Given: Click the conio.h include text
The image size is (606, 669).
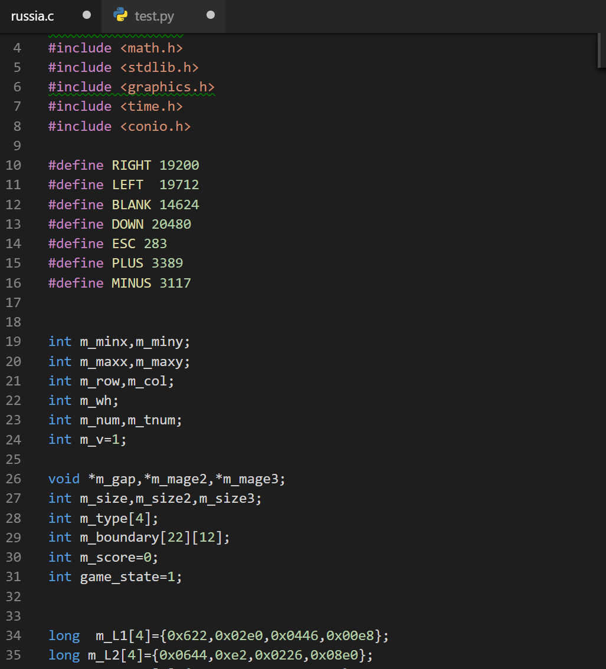Looking at the screenshot, I should 156,126.
